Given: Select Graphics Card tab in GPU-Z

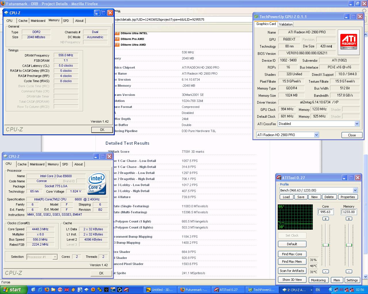Looking at the screenshot, I should [266, 24].
